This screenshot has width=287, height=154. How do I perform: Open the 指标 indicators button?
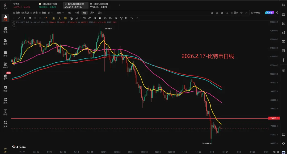coord(16,13)
